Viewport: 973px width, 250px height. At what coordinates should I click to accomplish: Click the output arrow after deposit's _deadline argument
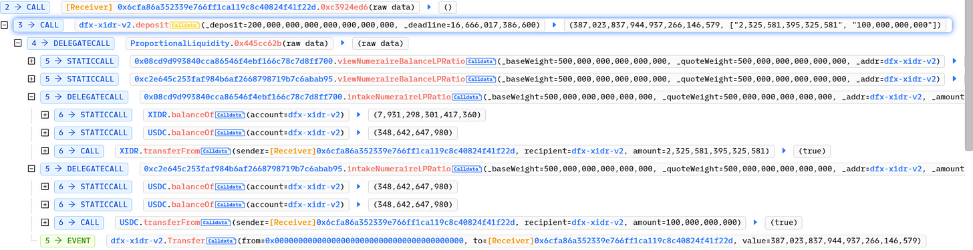(x=554, y=25)
